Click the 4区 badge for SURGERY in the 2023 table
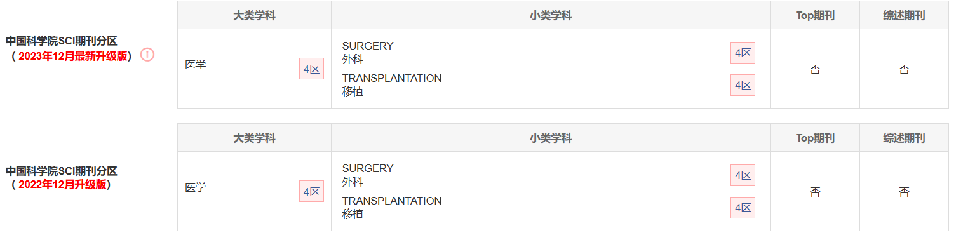Screen dimensions: 956x235 (x=743, y=53)
